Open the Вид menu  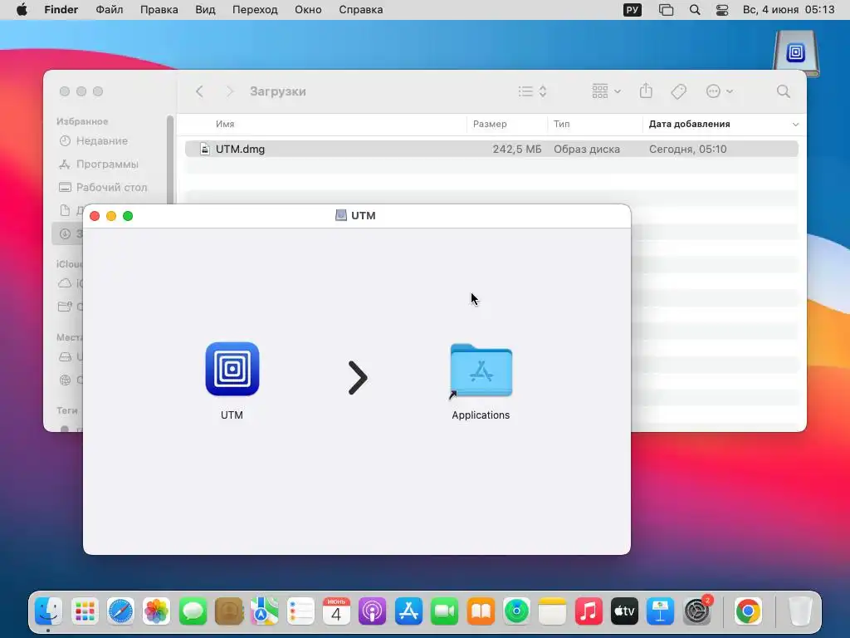pyautogui.click(x=205, y=10)
